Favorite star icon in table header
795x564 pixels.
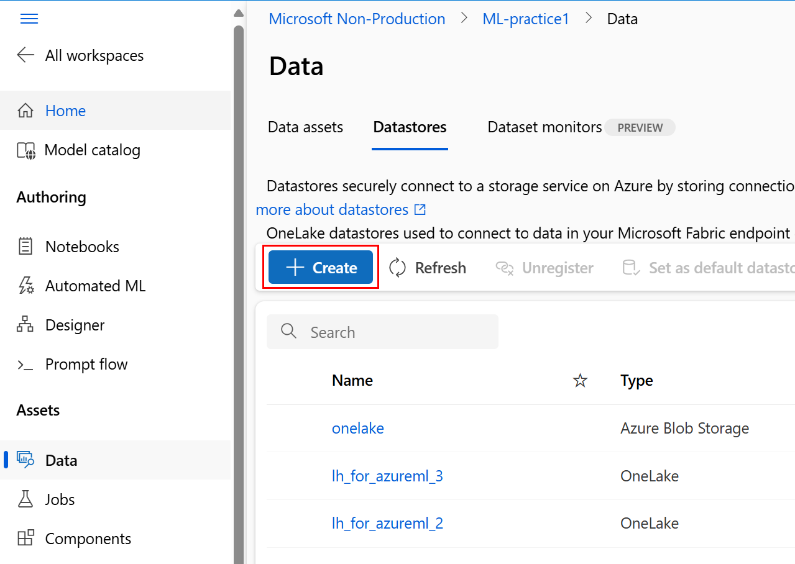tap(580, 381)
